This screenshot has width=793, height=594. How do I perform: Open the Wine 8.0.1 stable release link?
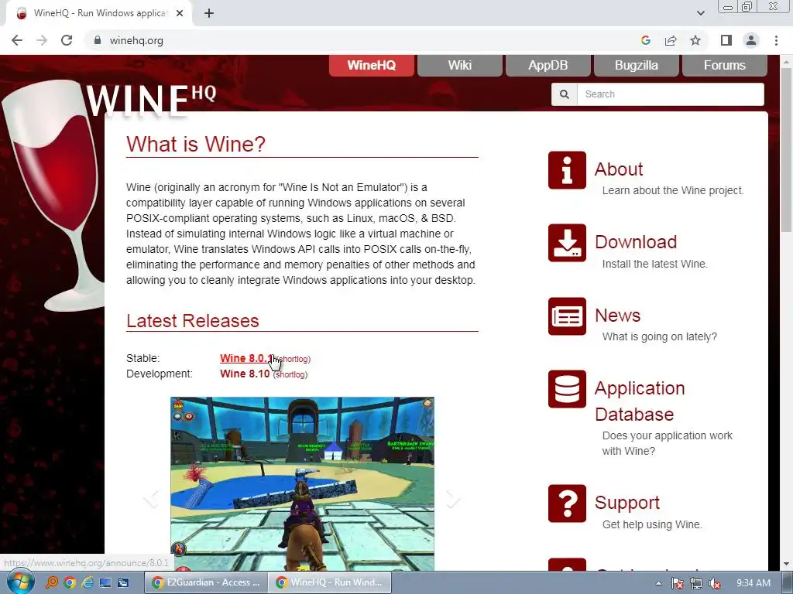[x=245, y=358]
